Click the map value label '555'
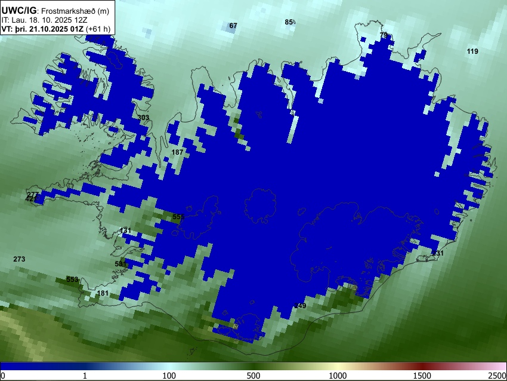Image resolution: width=507 pixels, height=381 pixels. [x=178, y=217]
